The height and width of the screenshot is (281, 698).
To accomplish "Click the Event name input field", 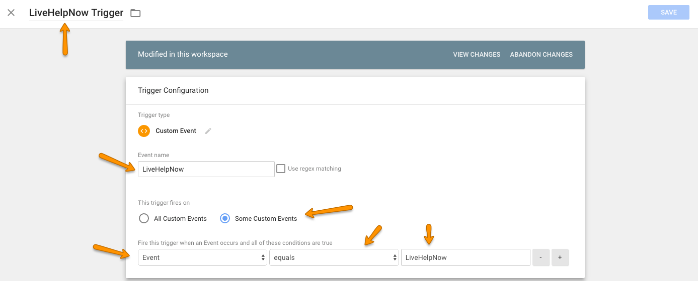I will click(x=206, y=169).
